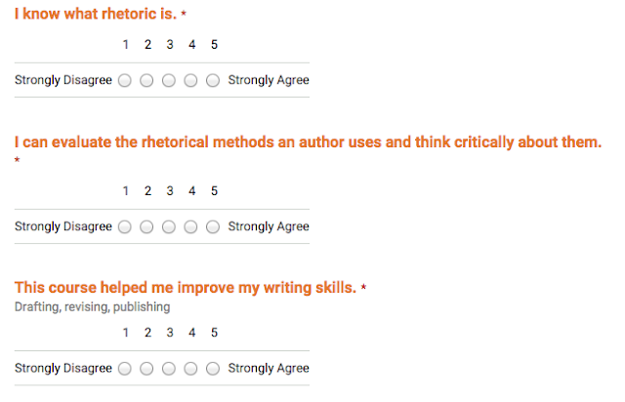
Task: Select rating 2 for writing skills improvement question
Action: (146, 369)
